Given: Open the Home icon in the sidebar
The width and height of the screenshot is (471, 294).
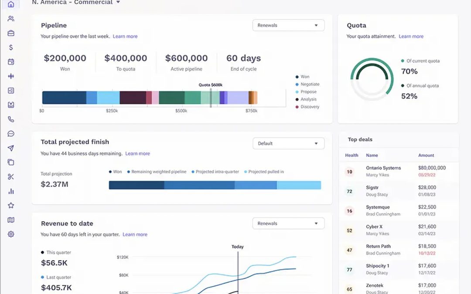Looking at the screenshot, I should [x=11, y=4].
